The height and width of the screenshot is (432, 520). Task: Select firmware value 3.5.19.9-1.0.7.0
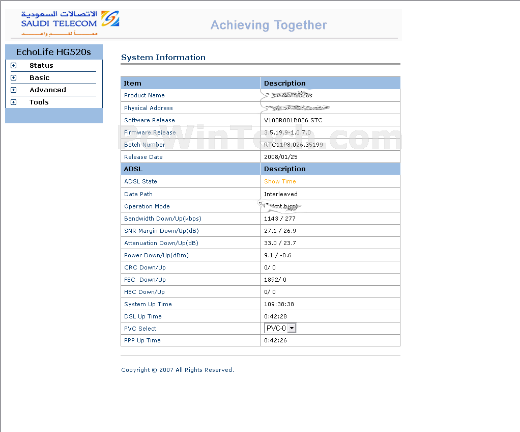click(x=287, y=132)
